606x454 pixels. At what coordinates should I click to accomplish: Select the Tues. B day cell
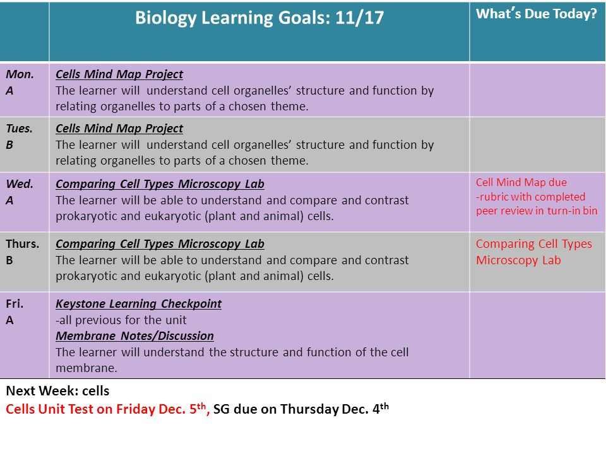tap(25, 144)
